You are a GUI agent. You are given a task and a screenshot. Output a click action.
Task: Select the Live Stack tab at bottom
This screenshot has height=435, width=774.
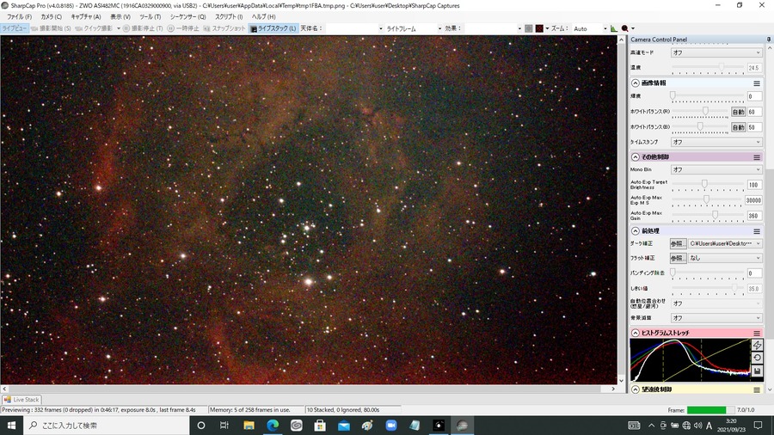pyautogui.click(x=21, y=400)
